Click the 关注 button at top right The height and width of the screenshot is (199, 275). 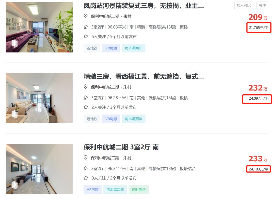tap(262, 5)
